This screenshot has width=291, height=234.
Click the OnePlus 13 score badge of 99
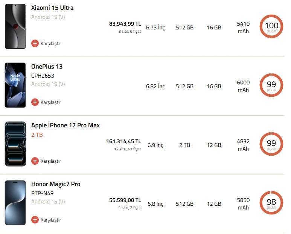point(271,85)
